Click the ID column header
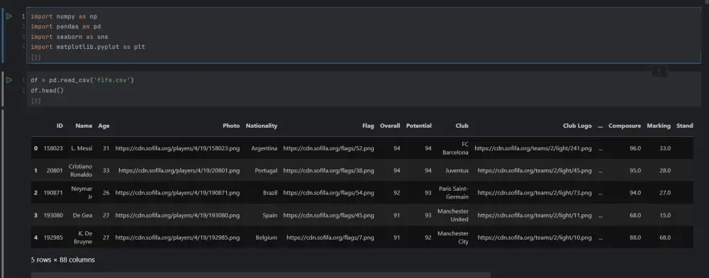 click(x=60, y=126)
